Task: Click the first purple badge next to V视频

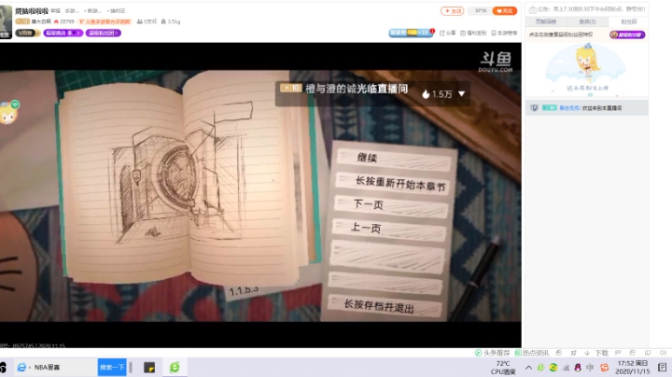Action: 63,33
